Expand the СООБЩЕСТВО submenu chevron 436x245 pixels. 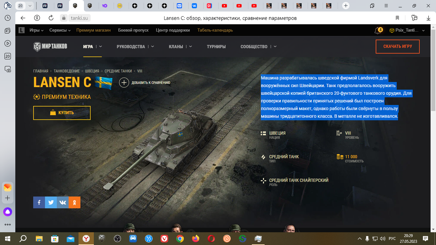275,46
